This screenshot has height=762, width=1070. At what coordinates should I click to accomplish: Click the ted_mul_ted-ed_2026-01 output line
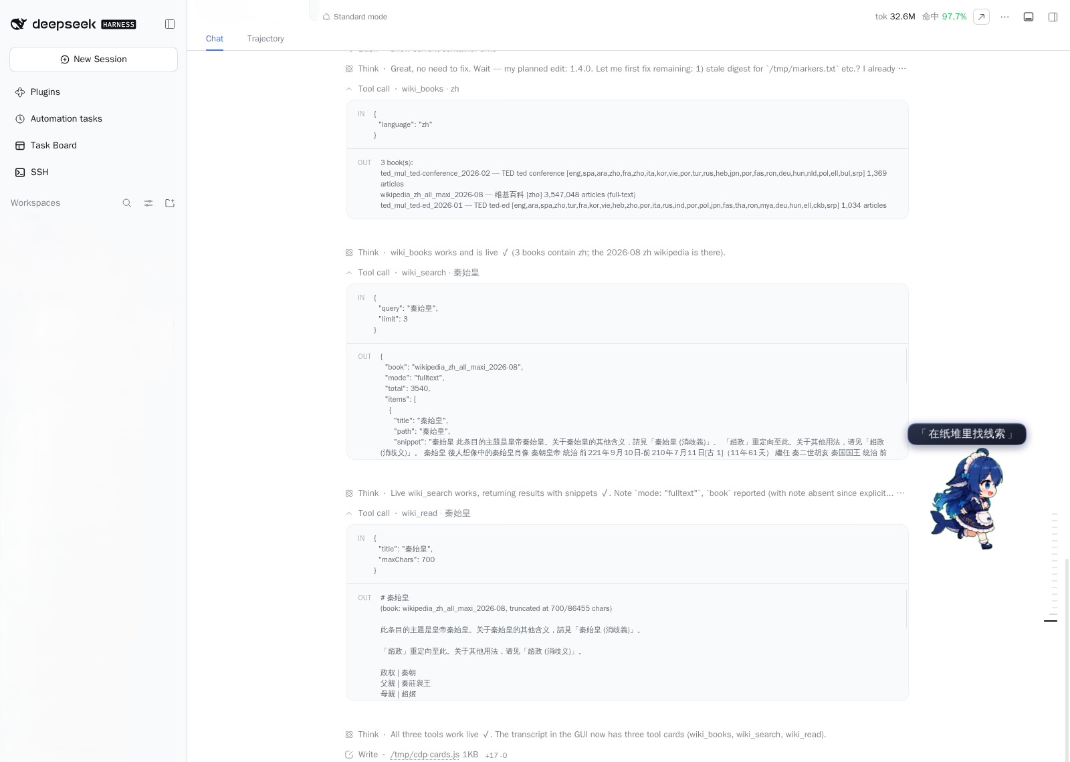[633, 206]
